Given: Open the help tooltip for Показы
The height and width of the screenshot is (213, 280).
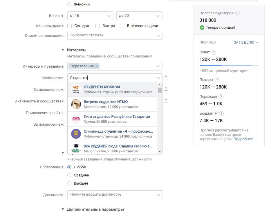Looking at the screenshot, I should tap(217, 80).
